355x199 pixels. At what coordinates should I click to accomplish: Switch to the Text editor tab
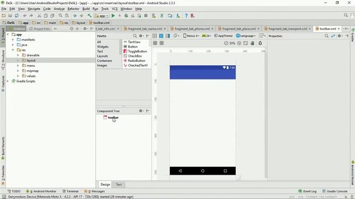click(x=119, y=184)
